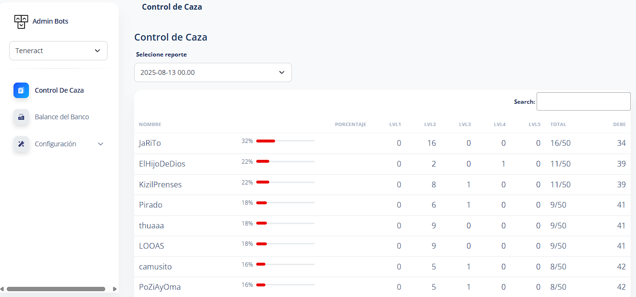Click inside the Search input field

[583, 101]
